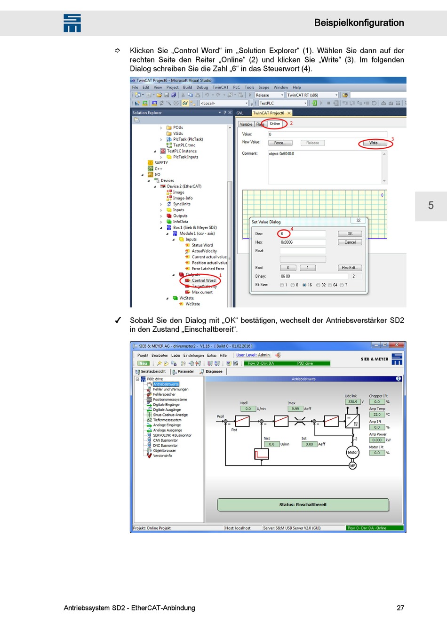Viewport: 447px width, 632px height.
Task: Click the C++ node icon
Action: 150,168
